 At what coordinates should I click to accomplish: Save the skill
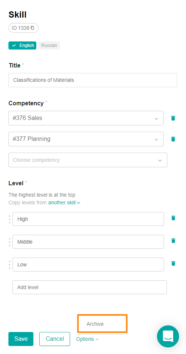21,339
